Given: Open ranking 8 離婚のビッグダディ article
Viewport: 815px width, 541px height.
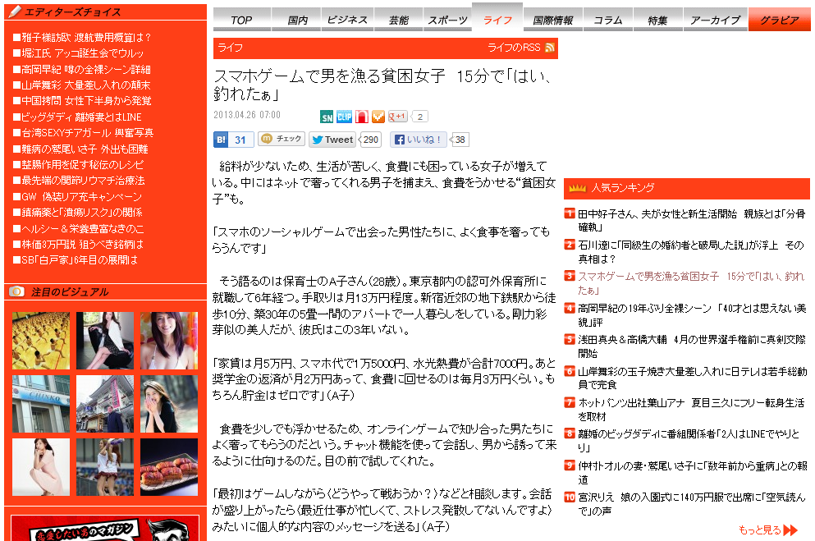Looking at the screenshot, I should [689, 440].
